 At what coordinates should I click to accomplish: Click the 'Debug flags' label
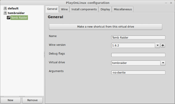57,54
